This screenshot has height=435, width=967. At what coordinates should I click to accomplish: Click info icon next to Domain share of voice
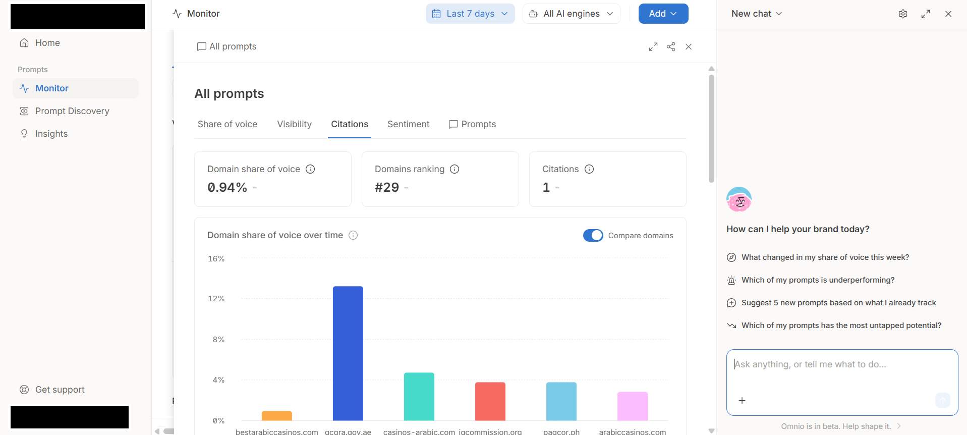[x=310, y=169]
